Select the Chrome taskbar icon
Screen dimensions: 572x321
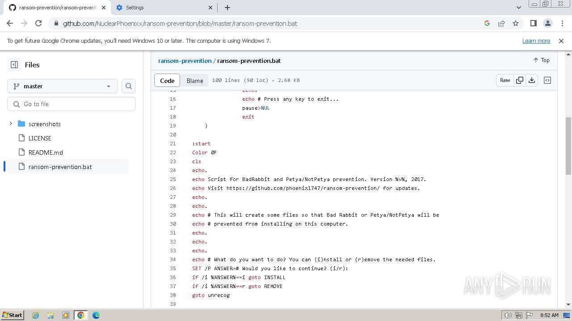[81, 315]
